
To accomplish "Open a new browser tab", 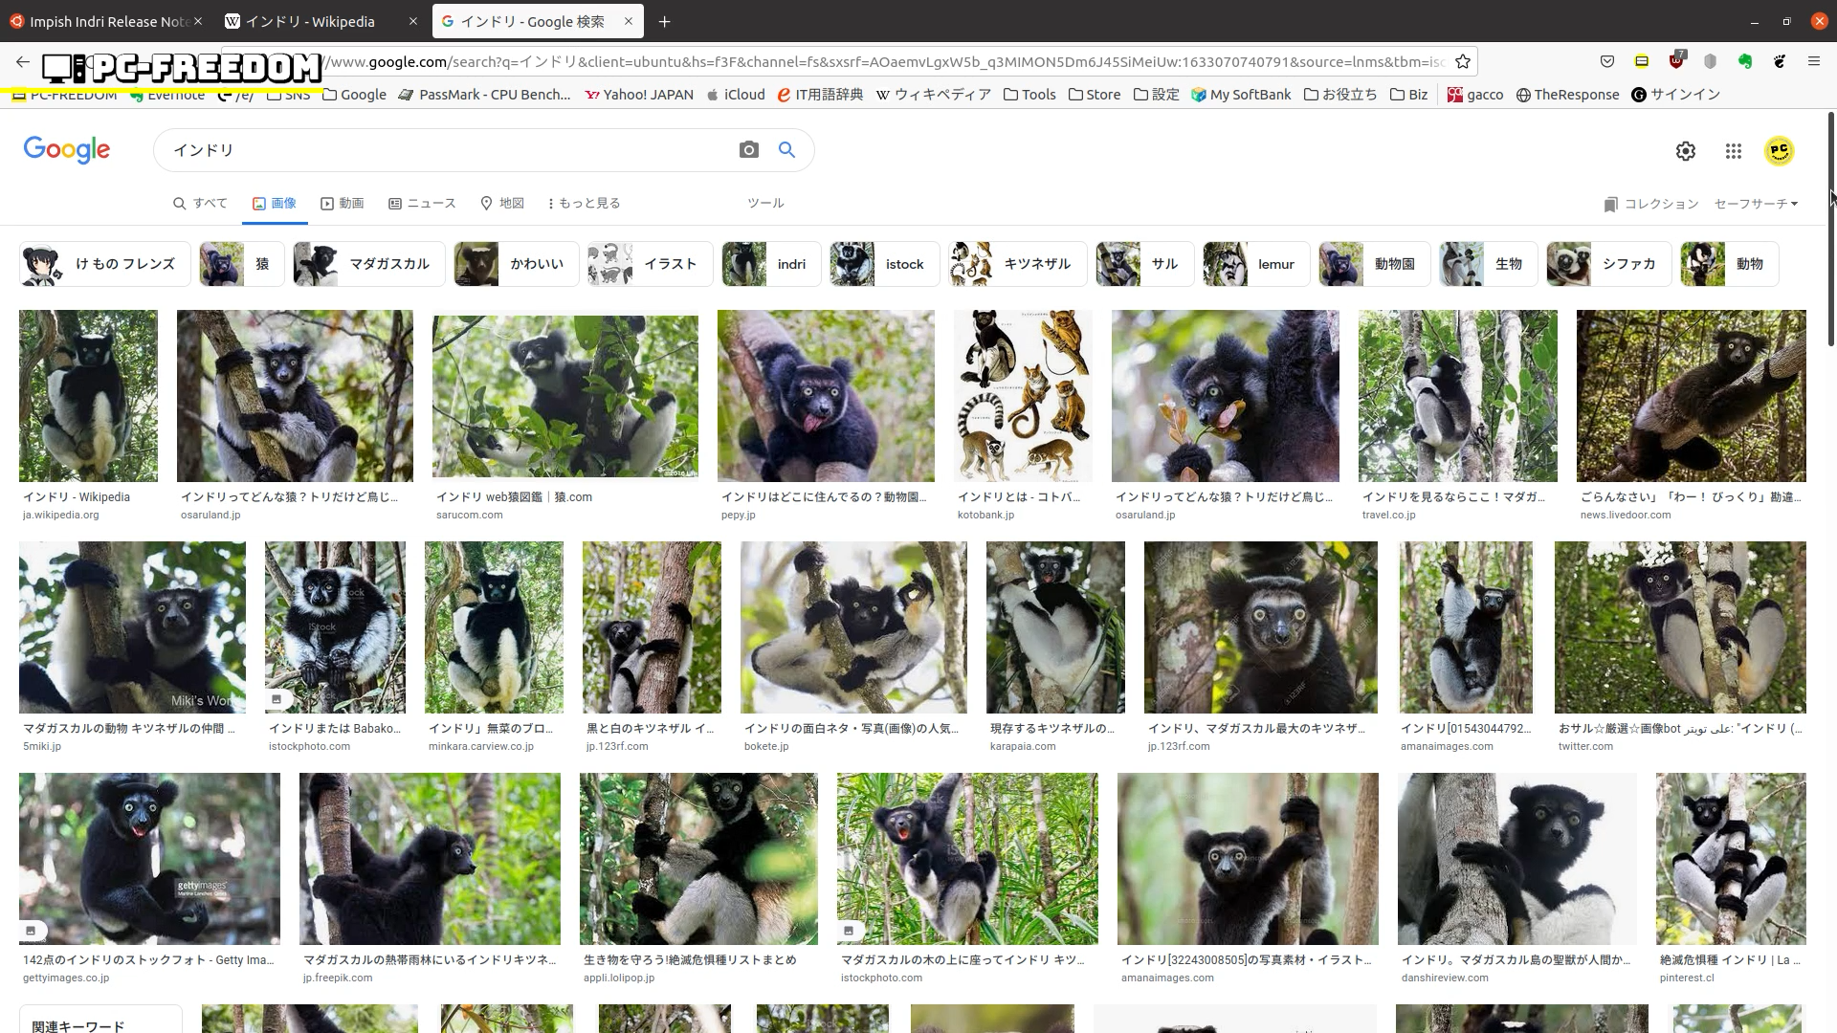I will 664,21.
